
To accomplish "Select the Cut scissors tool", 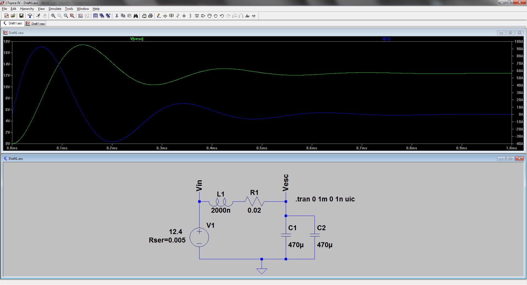I will tap(117, 16).
